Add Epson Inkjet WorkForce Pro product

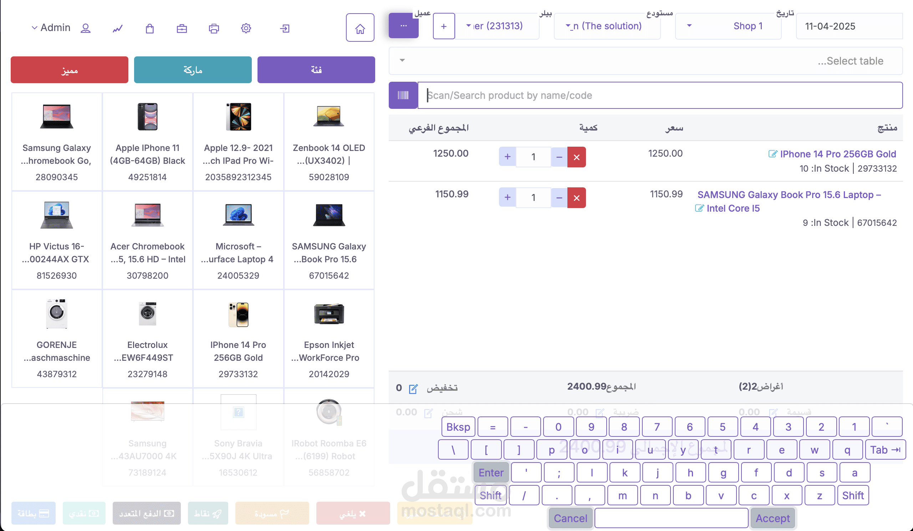329,339
